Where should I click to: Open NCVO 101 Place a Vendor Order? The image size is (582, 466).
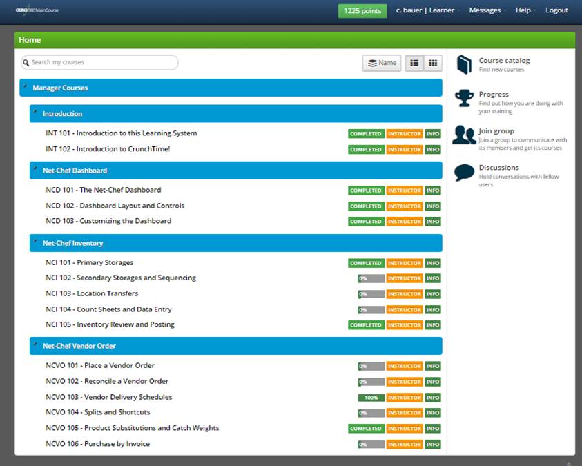[x=100, y=365]
